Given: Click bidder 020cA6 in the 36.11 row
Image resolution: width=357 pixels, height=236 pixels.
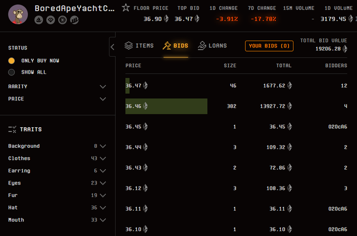Looking at the screenshot, I should 338,209.
